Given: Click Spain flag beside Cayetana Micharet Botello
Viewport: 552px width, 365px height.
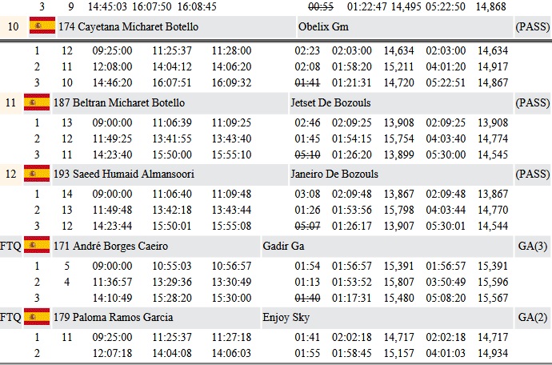Looking at the screenshot, I should click(42, 26).
